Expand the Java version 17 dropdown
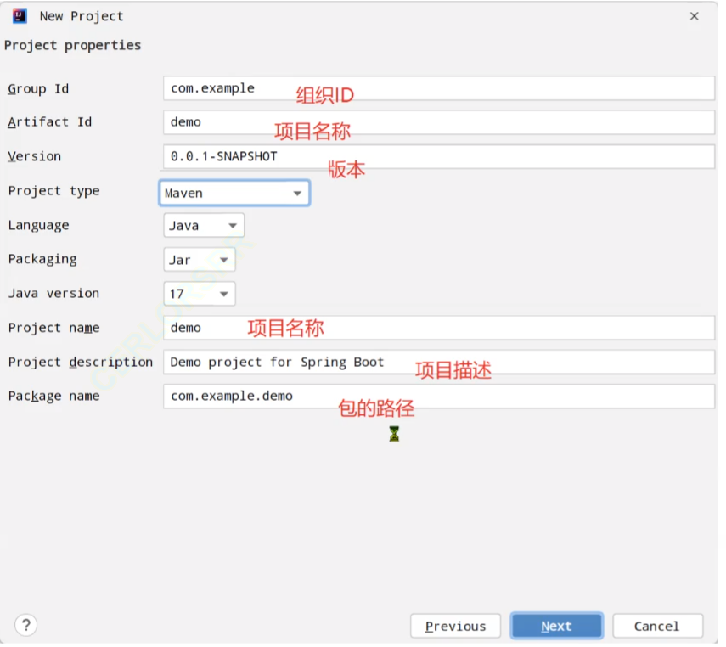Image resolution: width=726 pixels, height=647 pixels. pos(200,295)
